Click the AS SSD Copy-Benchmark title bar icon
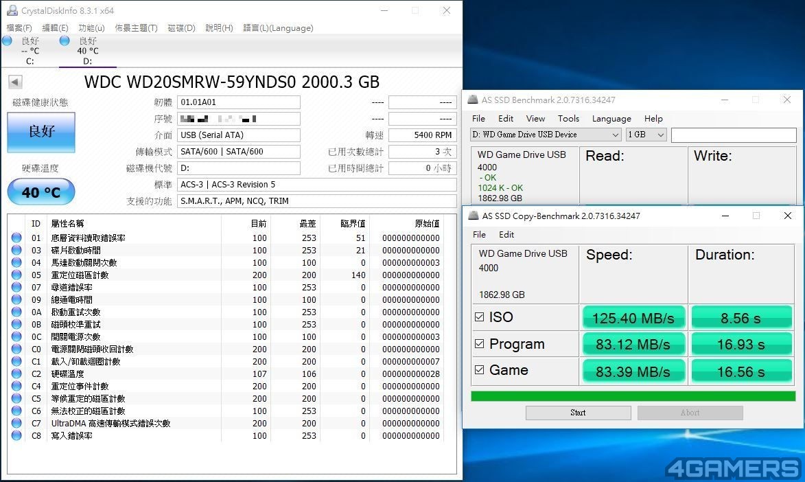 tap(474, 216)
